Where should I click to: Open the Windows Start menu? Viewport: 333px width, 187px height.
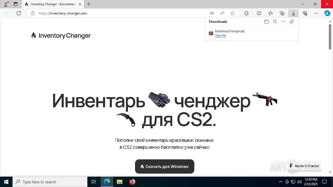click(x=6, y=182)
